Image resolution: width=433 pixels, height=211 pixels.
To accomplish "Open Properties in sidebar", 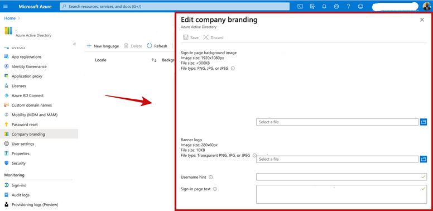I will (21, 154).
